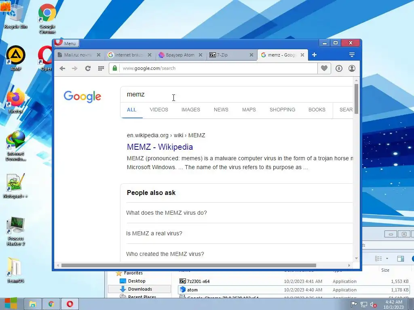The height and width of the screenshot is (310, 414).
Task: Open the account profile icon
Action: click(352, 69)
